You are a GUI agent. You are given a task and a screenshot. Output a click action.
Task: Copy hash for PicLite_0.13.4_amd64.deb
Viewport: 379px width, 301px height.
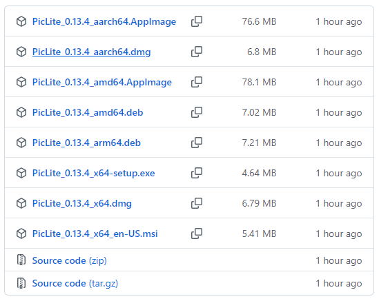(197, 112)
